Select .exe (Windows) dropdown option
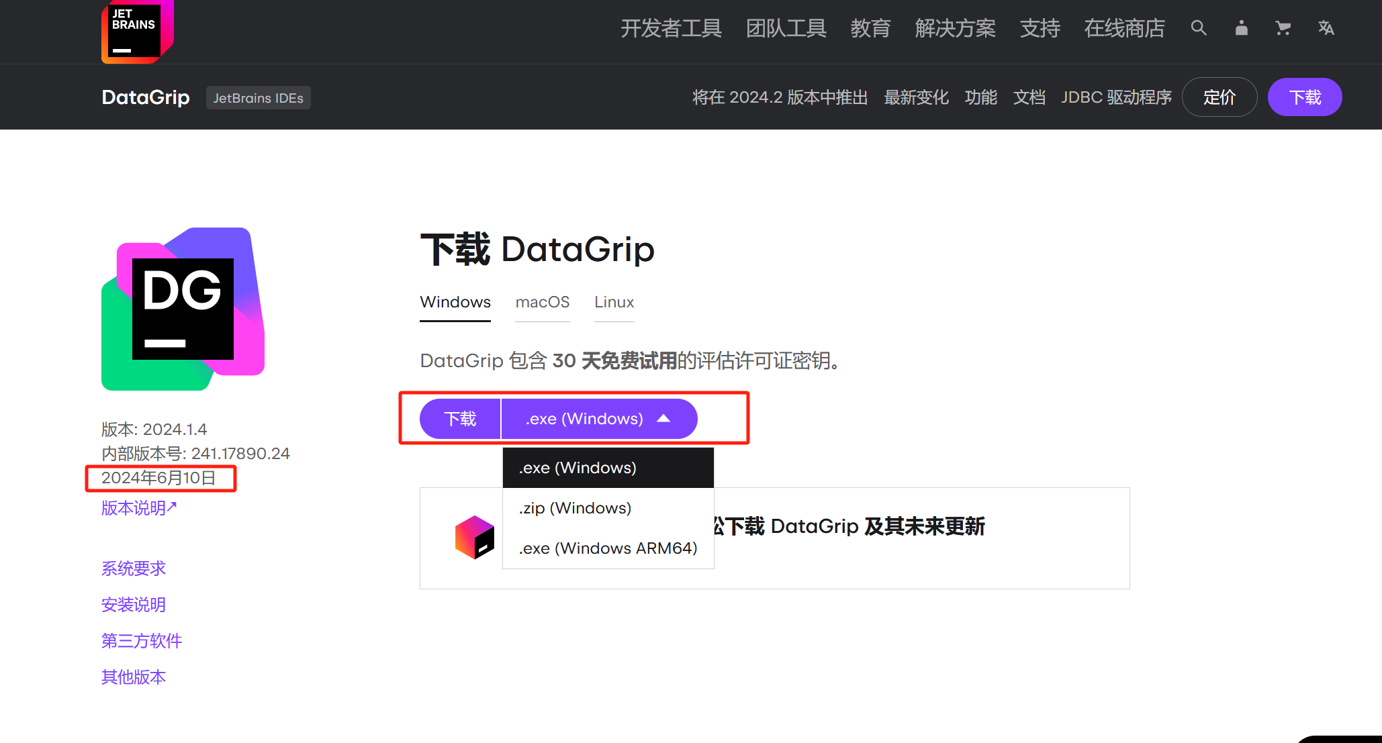 tap(608, 468)
